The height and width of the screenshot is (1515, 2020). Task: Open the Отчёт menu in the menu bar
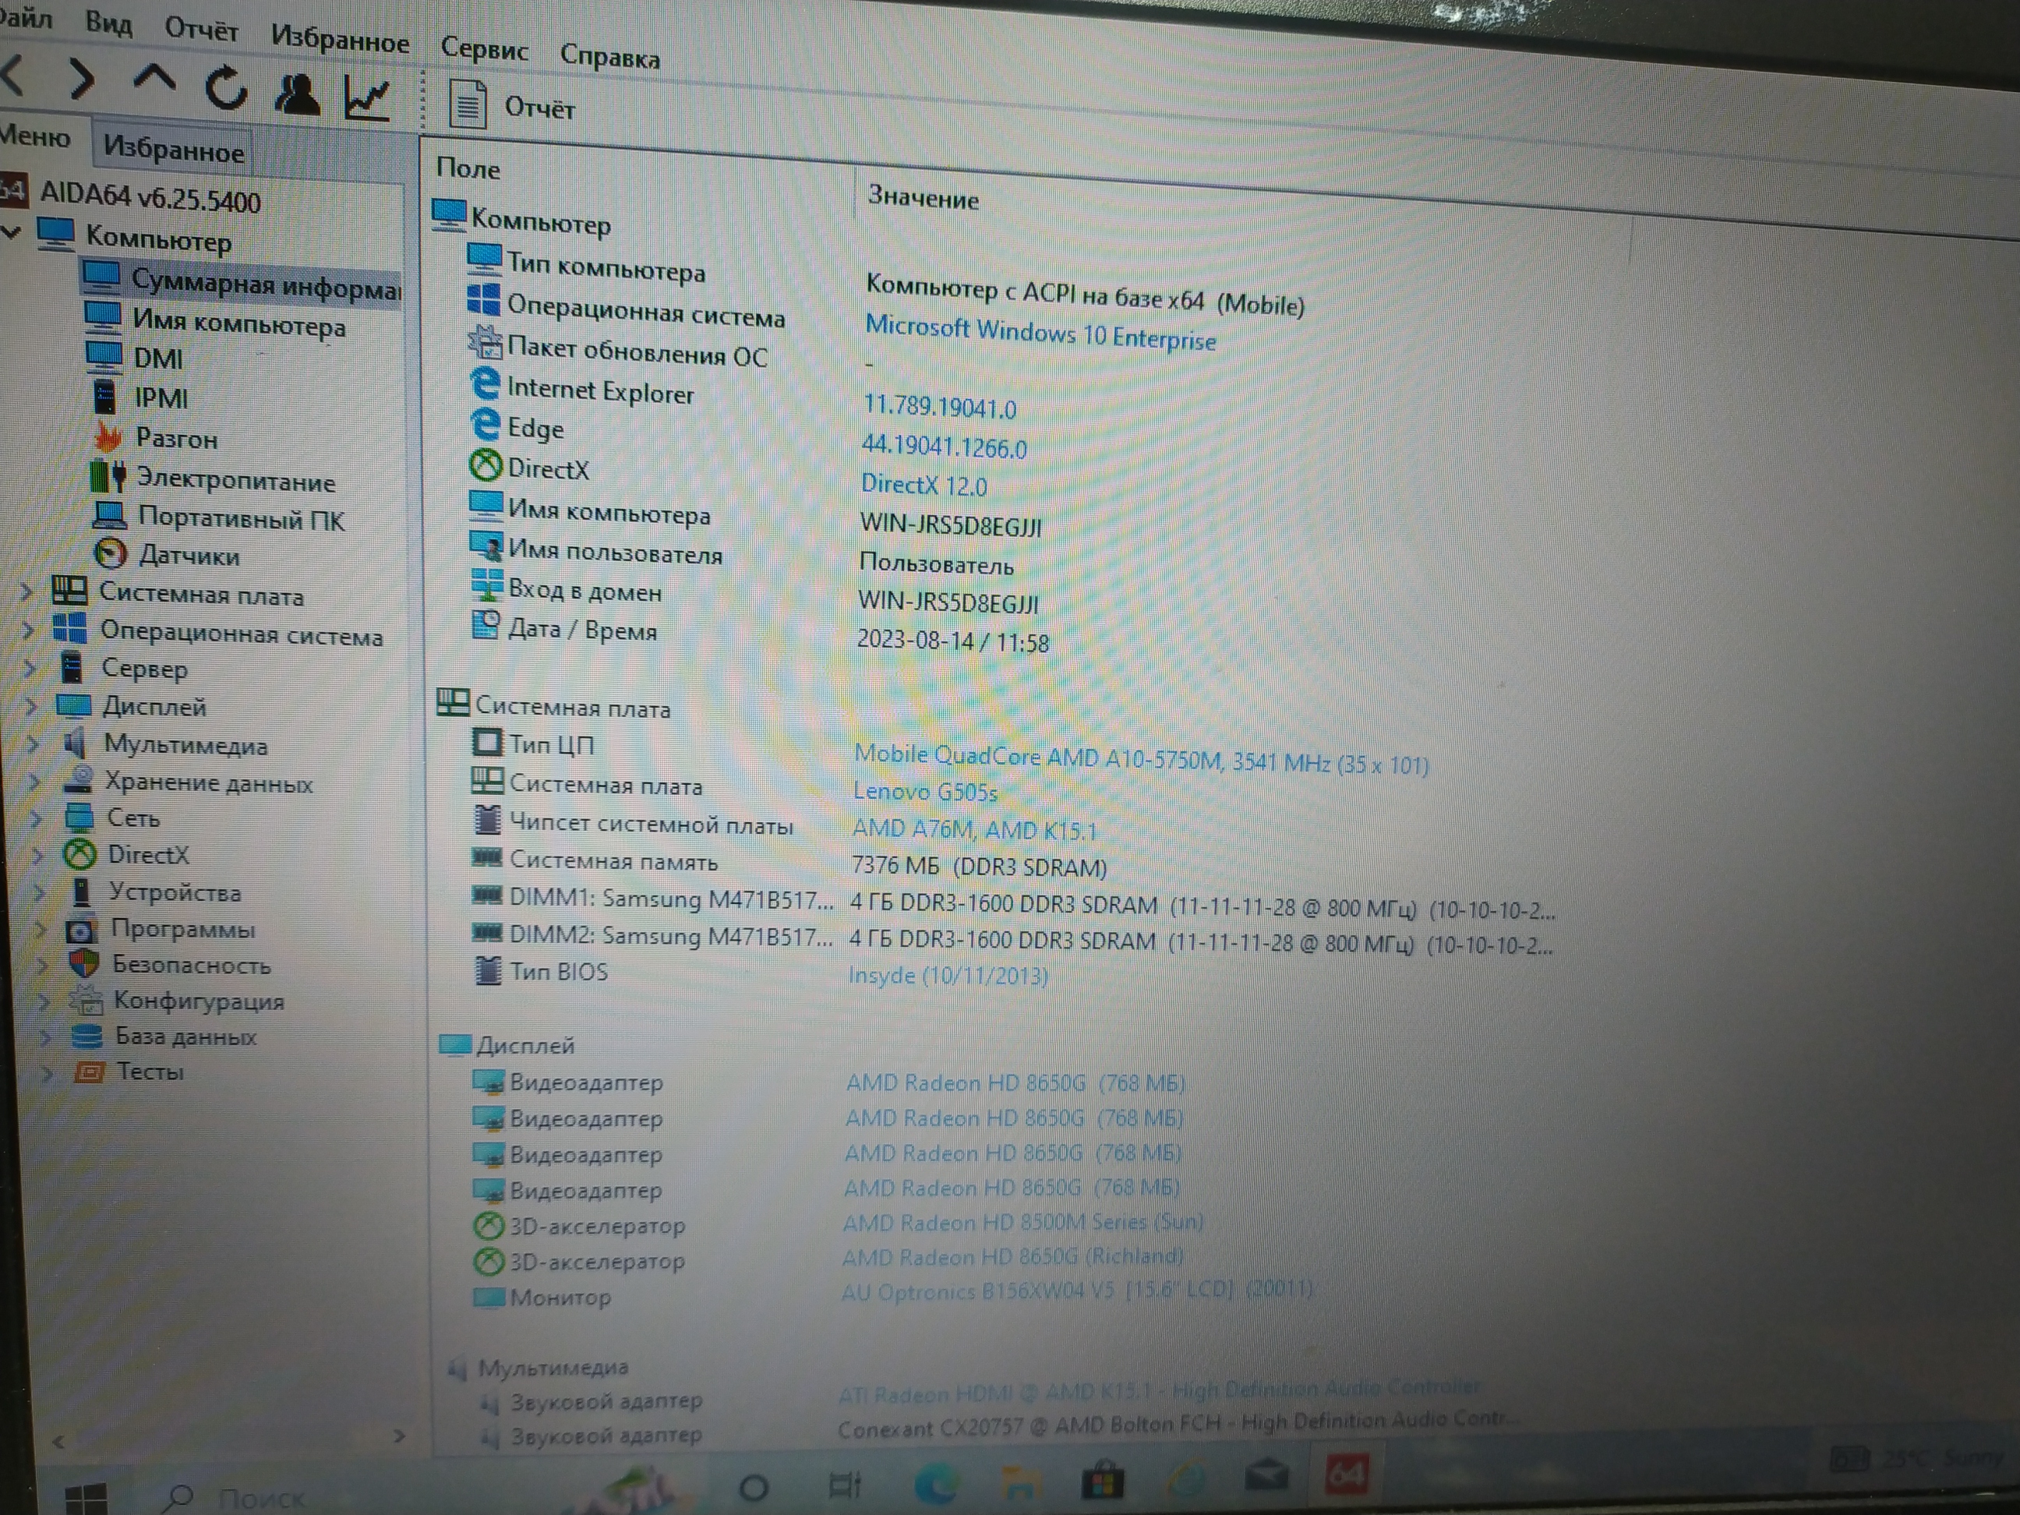click(x=201, y=29)
